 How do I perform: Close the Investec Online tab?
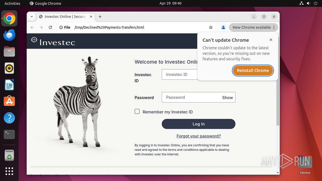click(91, 17)
